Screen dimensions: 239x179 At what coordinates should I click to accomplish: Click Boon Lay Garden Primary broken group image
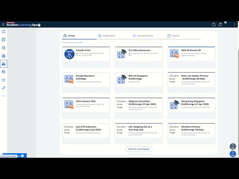tap(174, 79)
